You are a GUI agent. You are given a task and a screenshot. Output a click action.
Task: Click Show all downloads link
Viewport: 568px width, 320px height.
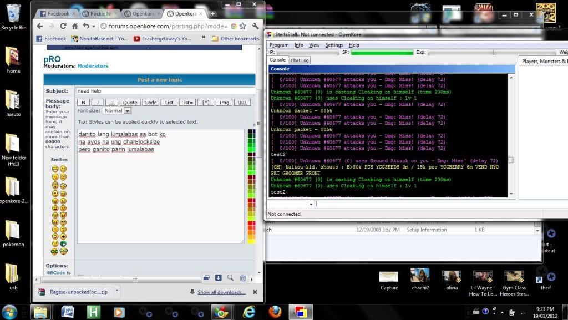[221, 292]
